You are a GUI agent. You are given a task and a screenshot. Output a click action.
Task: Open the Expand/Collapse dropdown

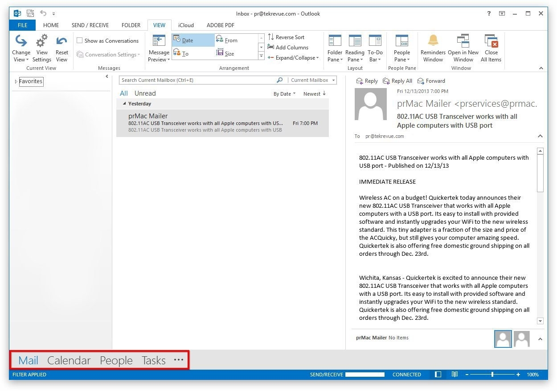[293, 58]
